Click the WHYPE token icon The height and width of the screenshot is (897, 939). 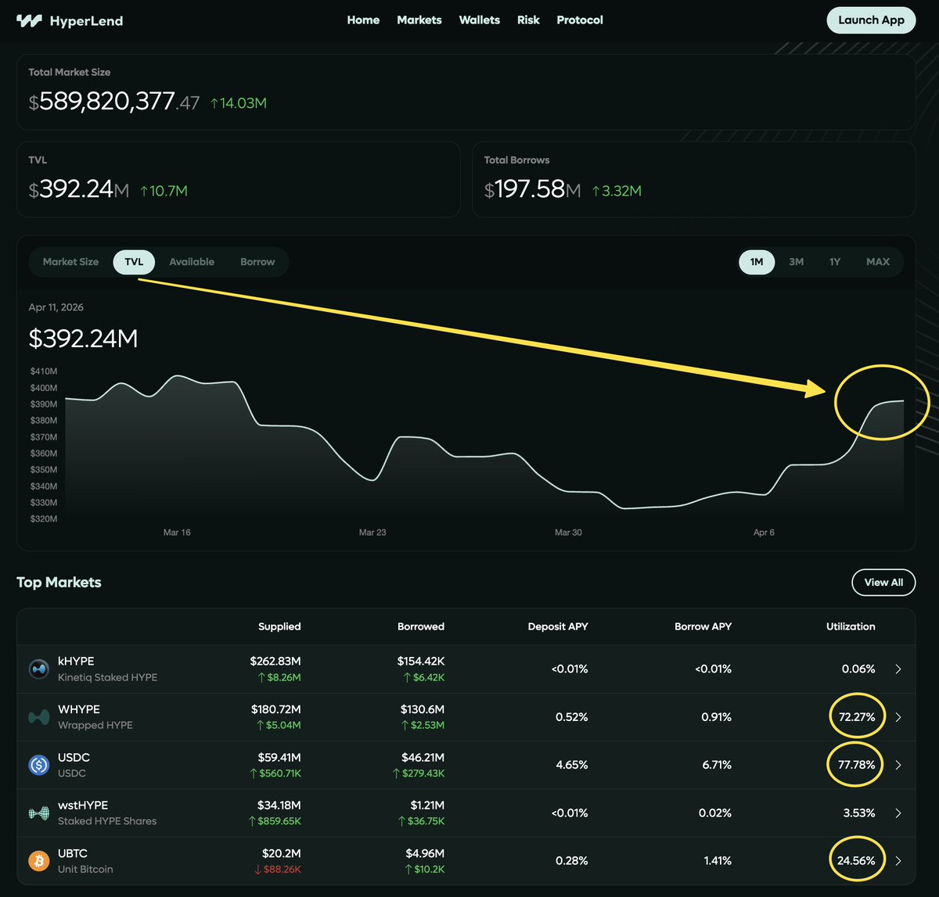pos(39,717)
